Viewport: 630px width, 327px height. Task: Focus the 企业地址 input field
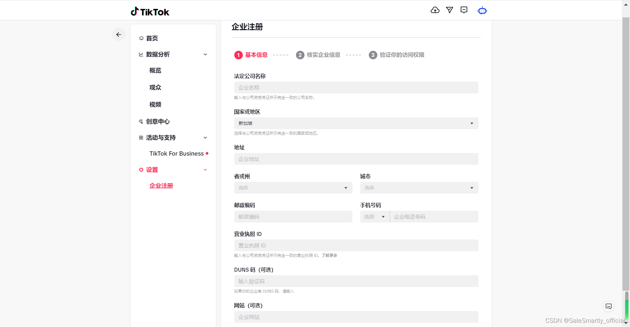(x=356, y=159)
